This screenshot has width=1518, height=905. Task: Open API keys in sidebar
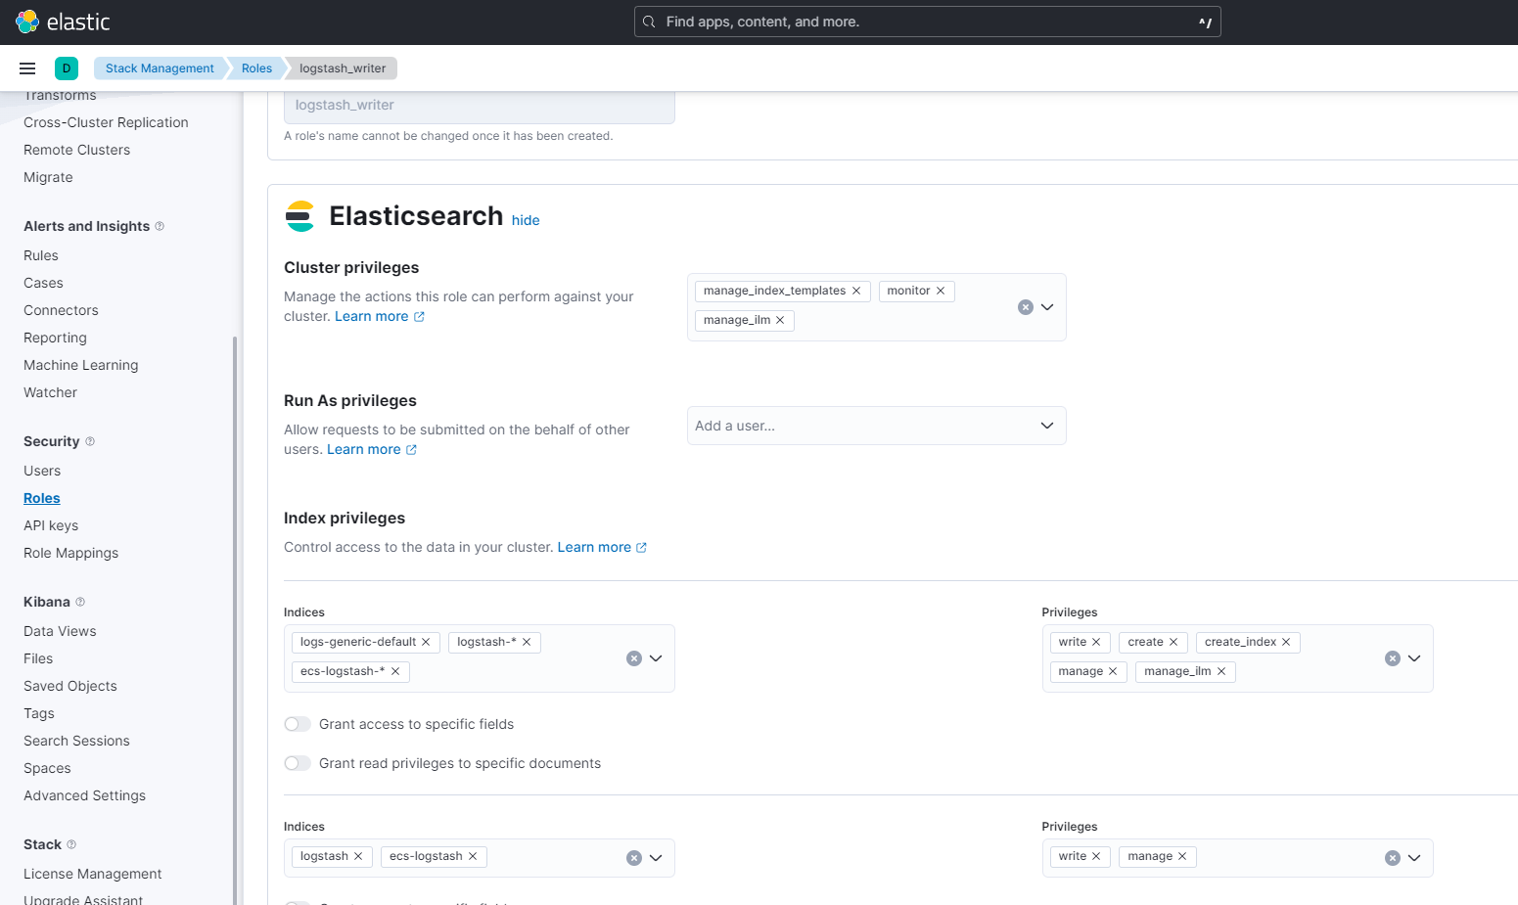pyautogui.click(x=51, y=525)
